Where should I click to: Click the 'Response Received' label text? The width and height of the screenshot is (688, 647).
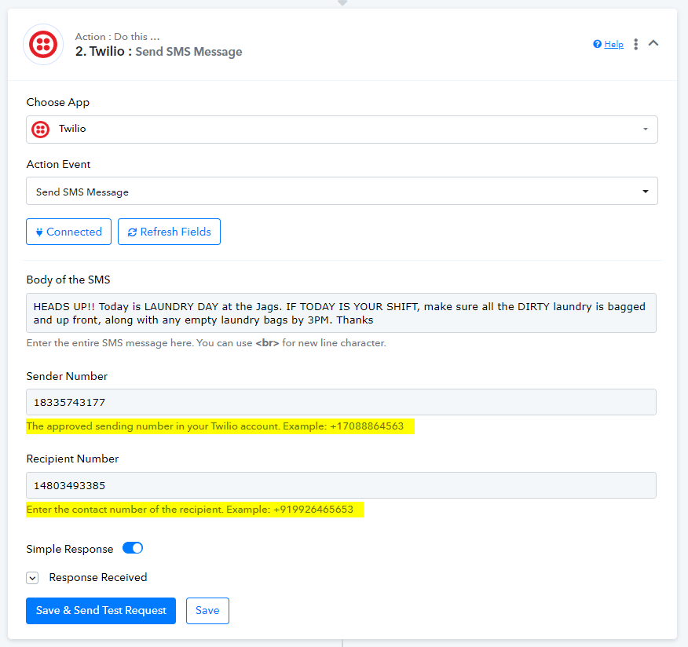(98, 577)
